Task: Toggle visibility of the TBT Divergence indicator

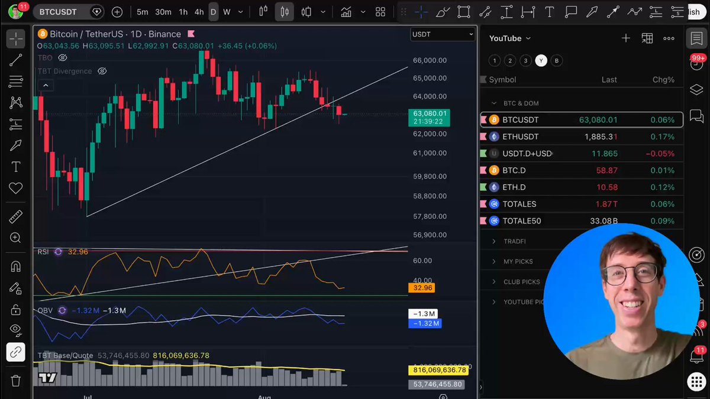Action: (x=102, y=71)
